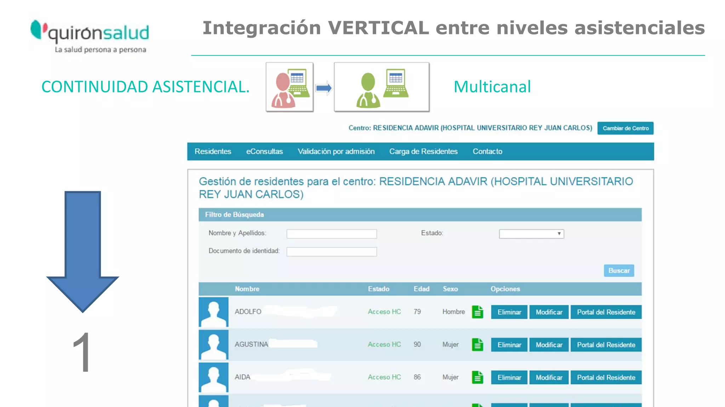The width and height of the screenshot is (725, 407).
Task: Open AGUSTINA's green document icon
Action: [478, 345]
